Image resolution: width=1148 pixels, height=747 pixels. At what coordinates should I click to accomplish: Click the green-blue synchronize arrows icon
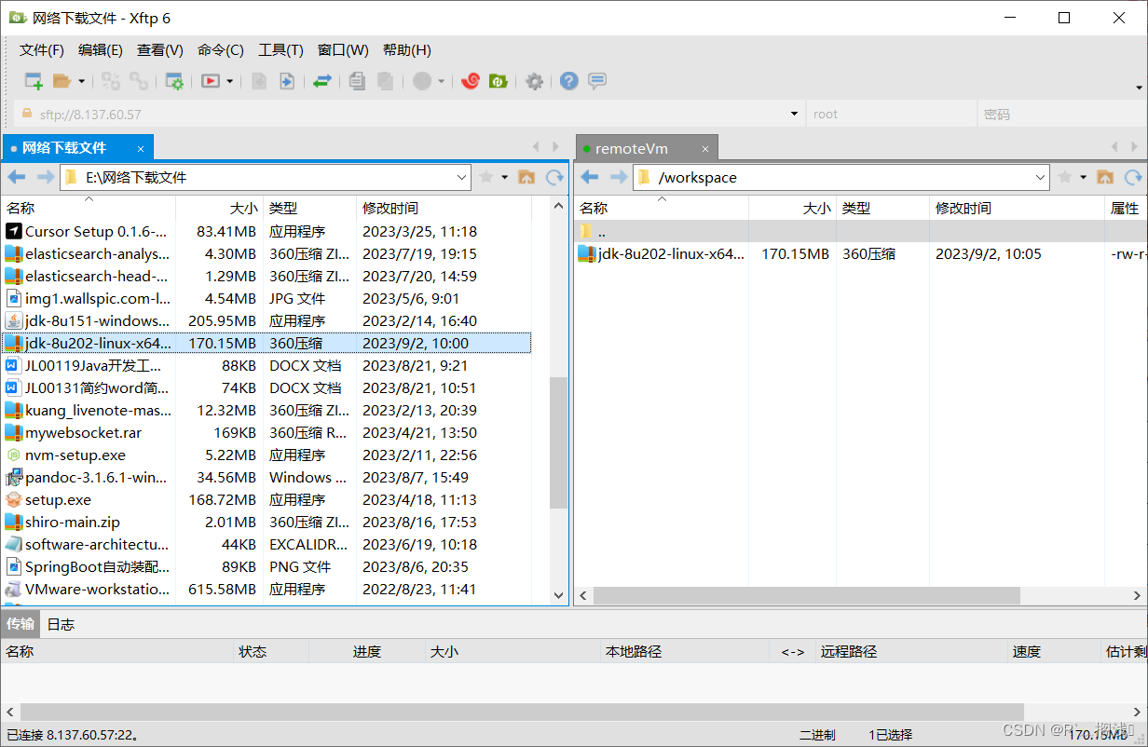321,81
